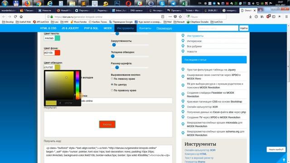Click the red background color swatch
This screenshot has height=163, width=290.
pyautogui.click(x=58, y=53)
